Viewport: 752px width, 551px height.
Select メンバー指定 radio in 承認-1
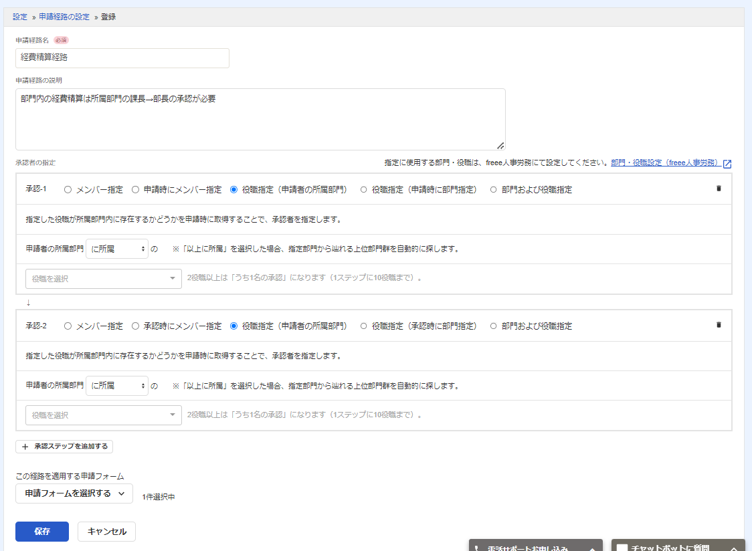(x=68, y=190)
